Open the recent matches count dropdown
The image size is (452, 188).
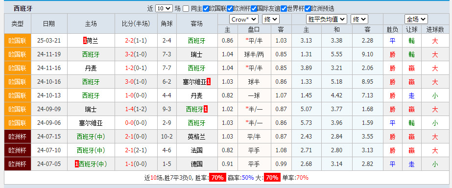coord(164,8)
